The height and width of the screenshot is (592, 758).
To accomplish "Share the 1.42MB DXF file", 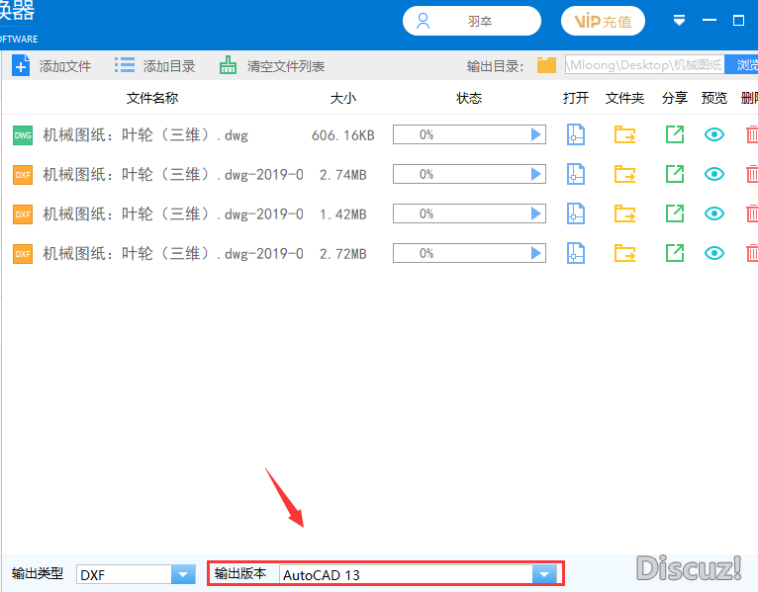I will pyautogui.click(x=674, y=213).
